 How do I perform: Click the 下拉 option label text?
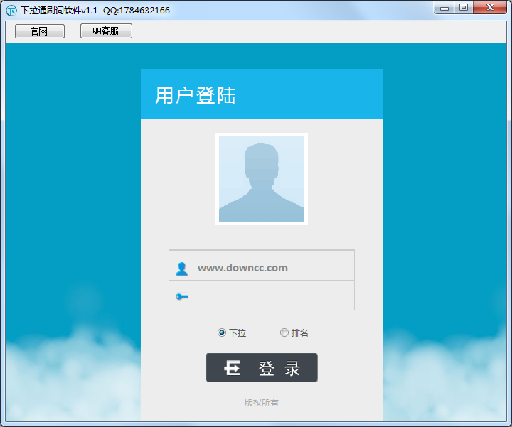click(x=238, y=333)
